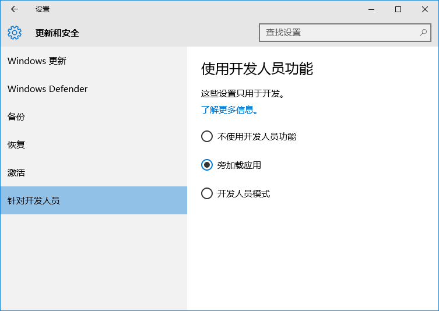The height and width of the screenshot is (311, 439).
Task: Open the 恢复 section
Action: point(93,144)
